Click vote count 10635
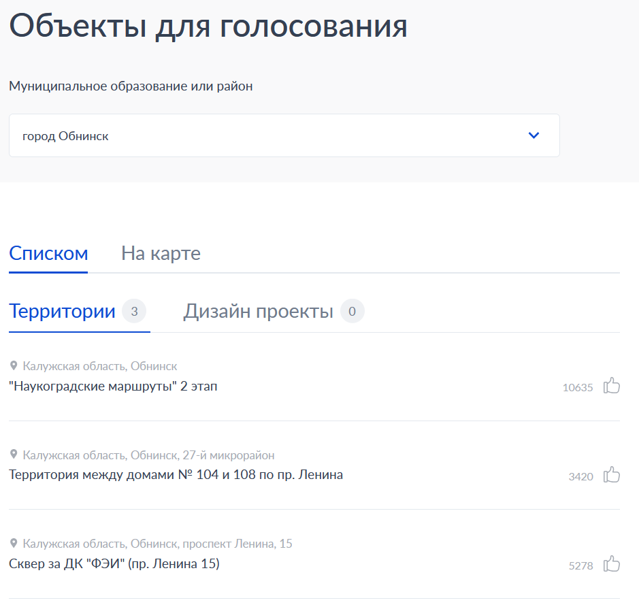This screenshot has width=639, height=609. [x=578, y=387]
